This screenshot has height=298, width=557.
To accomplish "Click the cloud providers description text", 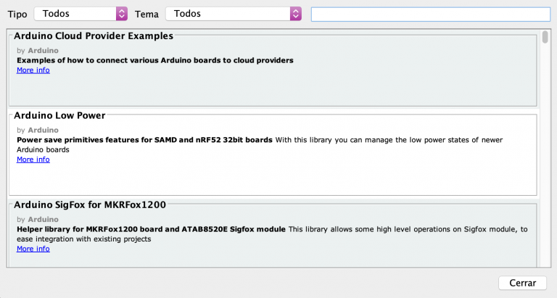I will [x=154, y=60].
